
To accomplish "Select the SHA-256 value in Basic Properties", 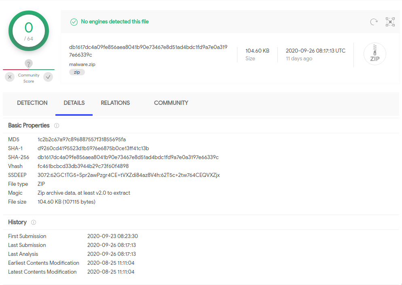I will click(128, 157).
